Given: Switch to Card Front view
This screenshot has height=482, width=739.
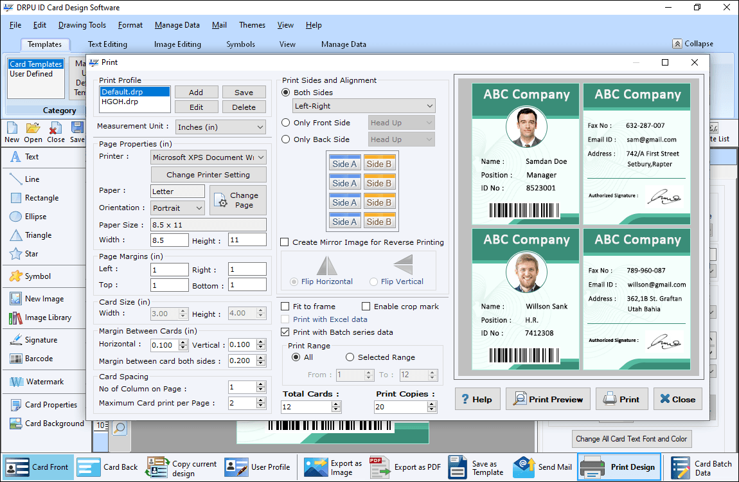Looking at the screenshot, I should (37, 467).
